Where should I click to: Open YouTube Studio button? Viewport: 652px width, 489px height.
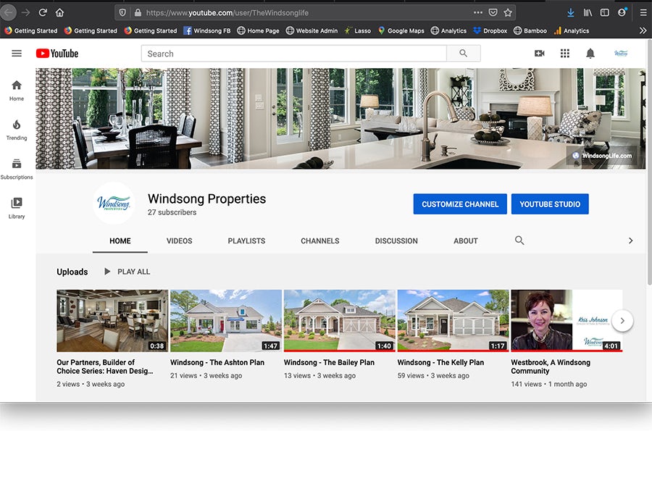click(550, 204)
